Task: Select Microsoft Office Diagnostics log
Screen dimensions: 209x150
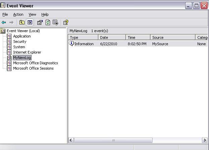Action: click(36, 63)
